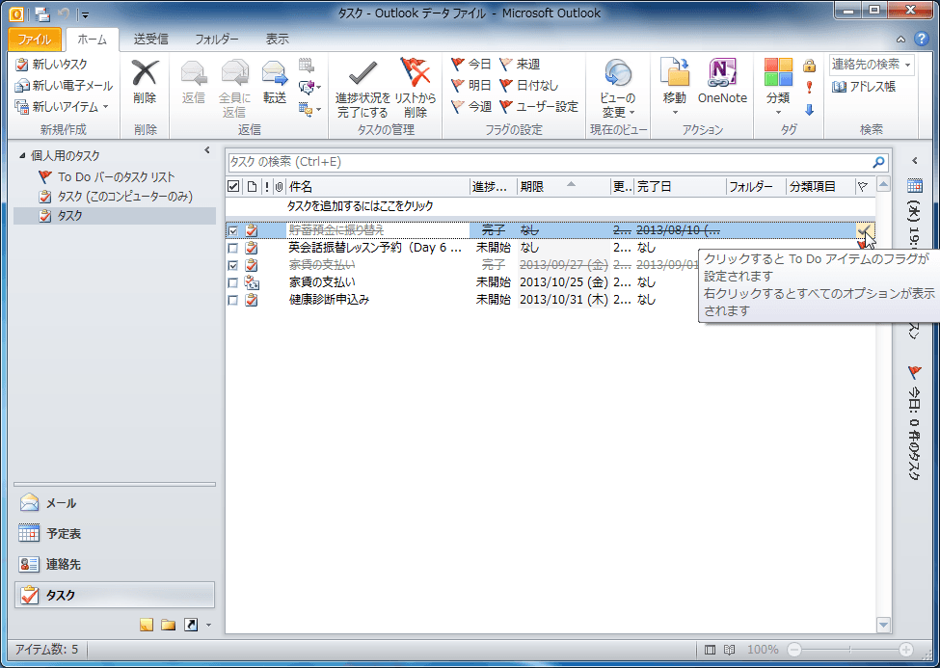Collapse 個人用のタスク tree group
The height and width of the screenshot is (668, 940).
pyautogui.click(x=22, y=156)
